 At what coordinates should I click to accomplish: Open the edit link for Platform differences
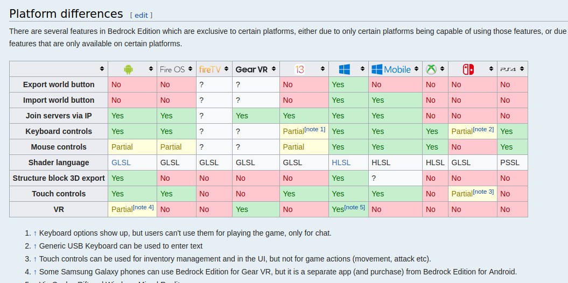(x=141, y=15)
